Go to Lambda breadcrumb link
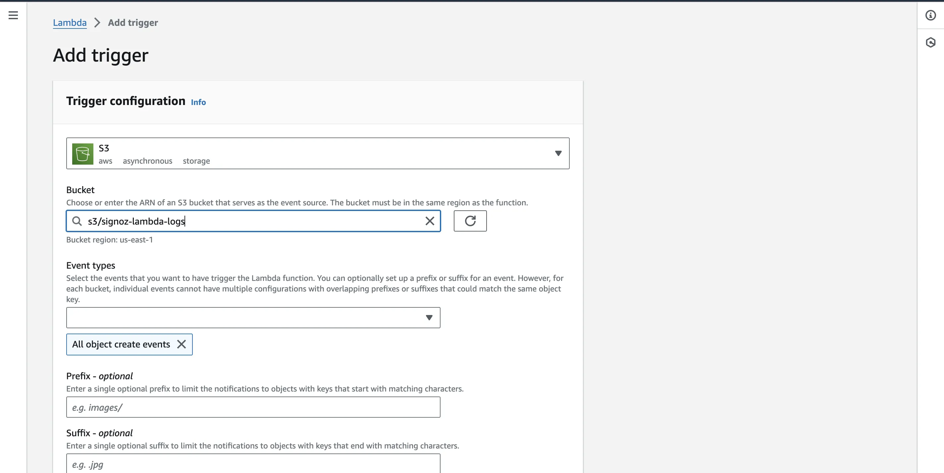The width and height of the screenshot is (944, 473). tap(70, 23)
